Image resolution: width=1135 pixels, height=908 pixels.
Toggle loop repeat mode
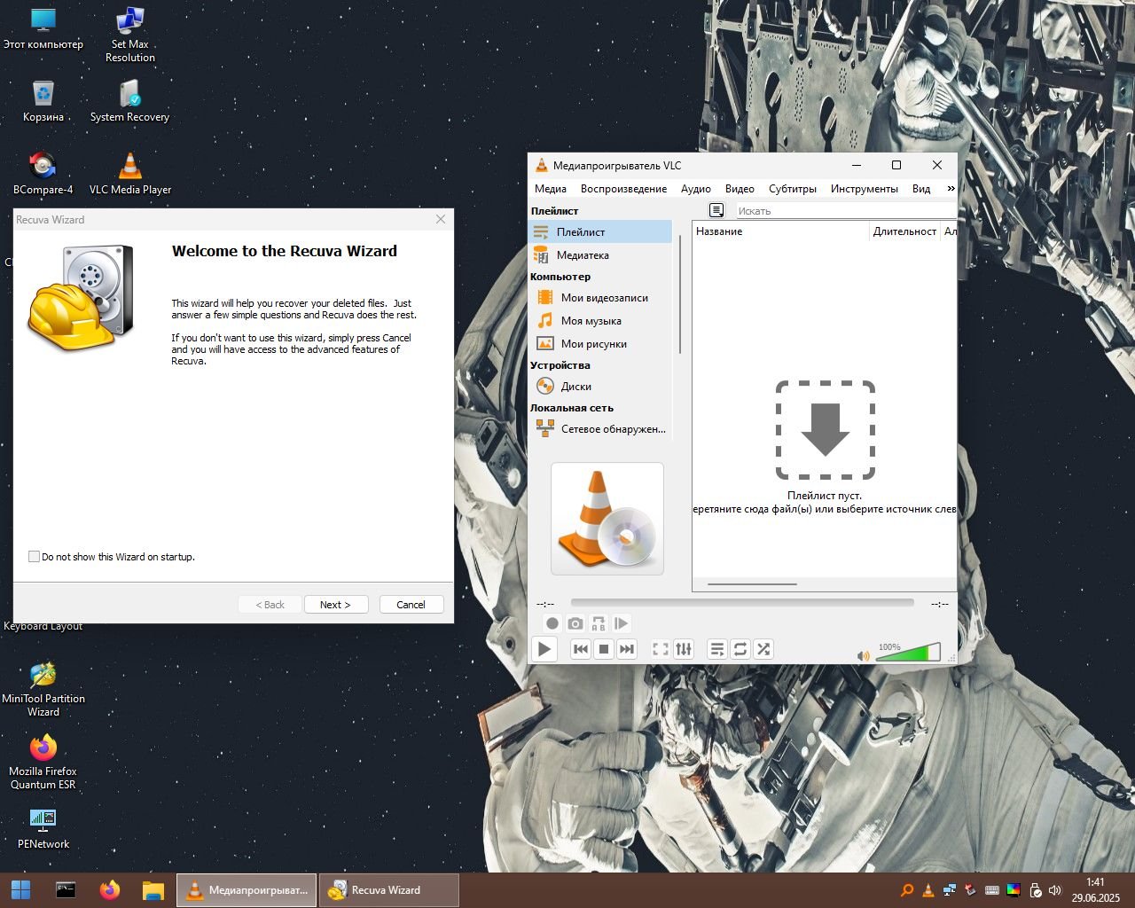[740, 649]
